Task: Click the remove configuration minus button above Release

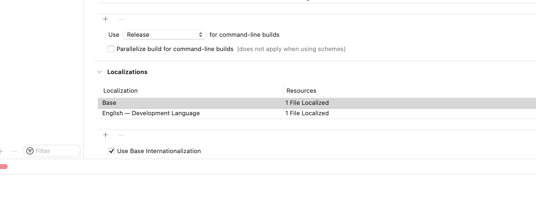Action: pos(121,19)
